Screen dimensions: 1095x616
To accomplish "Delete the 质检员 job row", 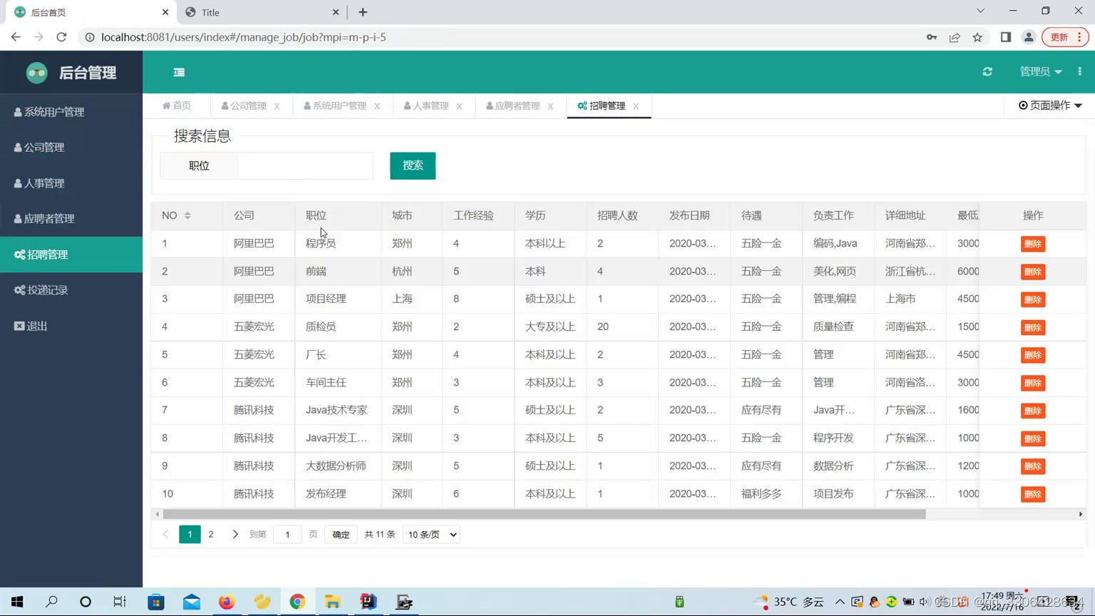I will pos(1032,327).
